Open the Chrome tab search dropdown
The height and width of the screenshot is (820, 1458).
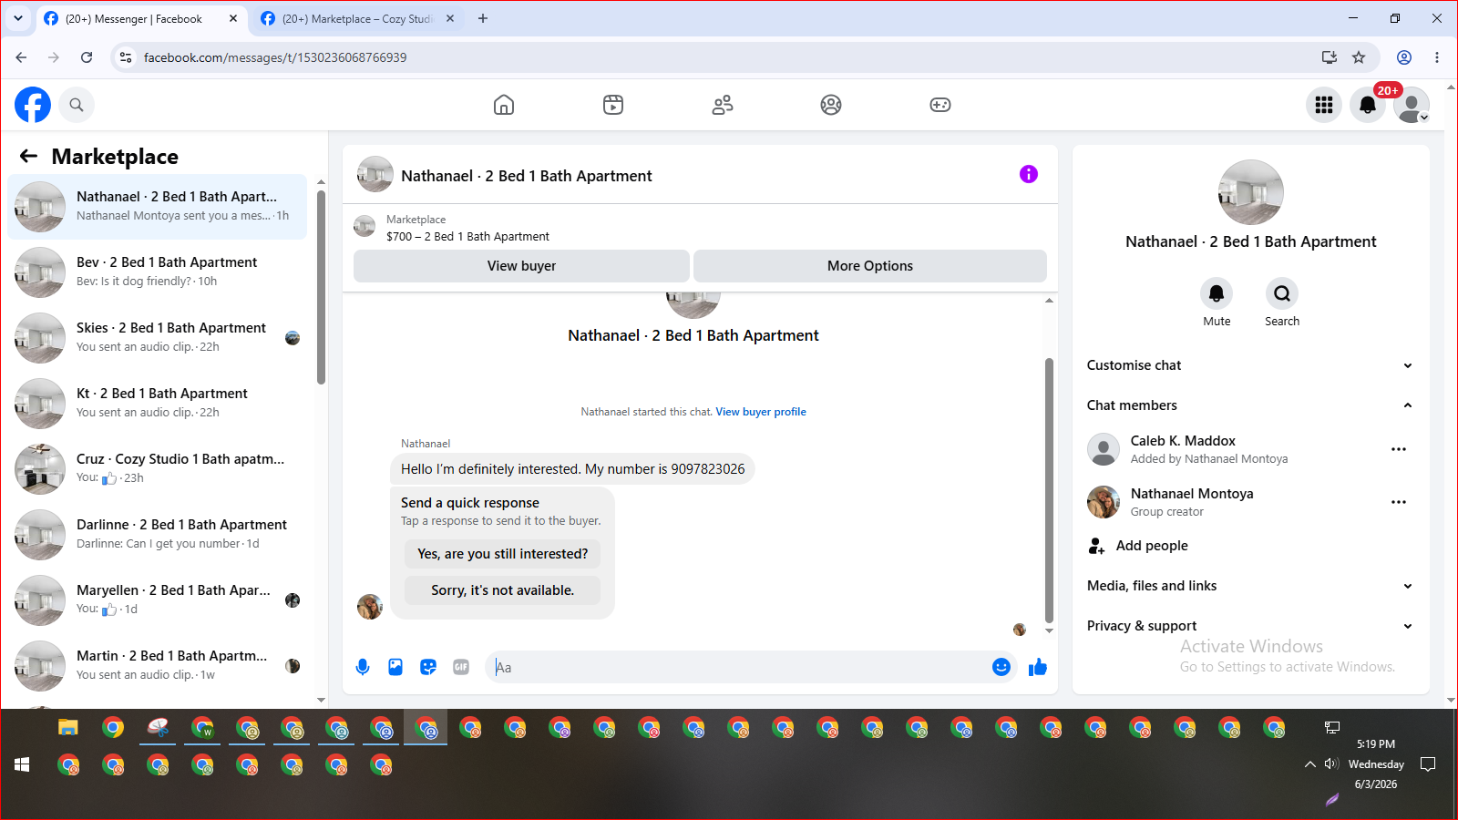18,19
